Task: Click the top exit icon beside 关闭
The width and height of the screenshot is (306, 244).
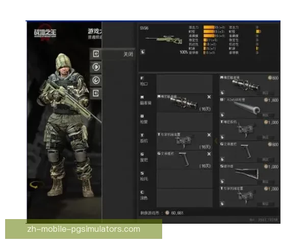Action: click(96, 54)
